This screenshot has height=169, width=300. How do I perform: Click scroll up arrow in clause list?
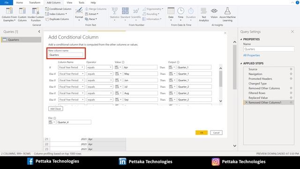click(x=221, y=68)
